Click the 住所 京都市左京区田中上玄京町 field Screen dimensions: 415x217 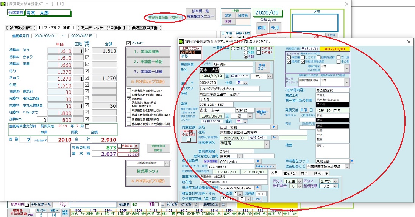click(235, 95)
